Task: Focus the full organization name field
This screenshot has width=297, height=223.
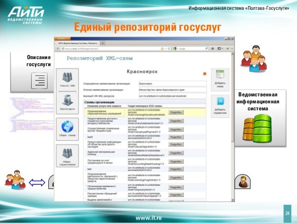Action: (x=173, y=90)
